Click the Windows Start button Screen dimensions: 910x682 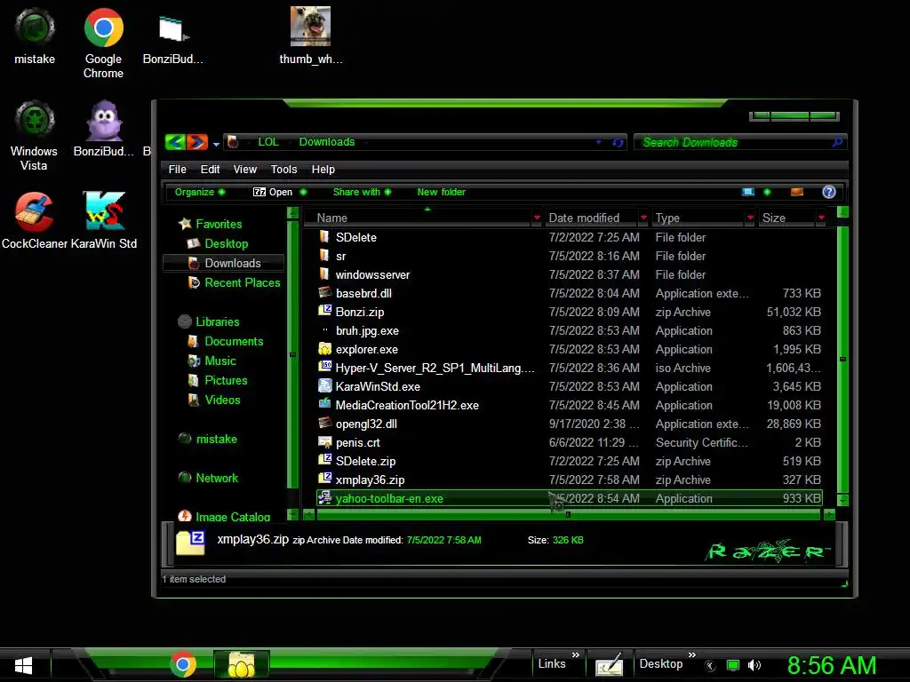pos(23,664)
